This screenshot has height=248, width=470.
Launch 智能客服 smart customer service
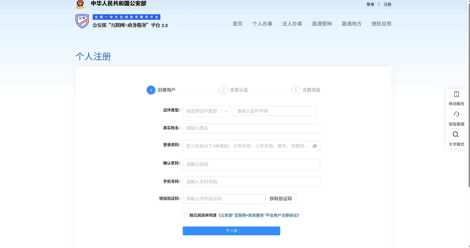456,119
